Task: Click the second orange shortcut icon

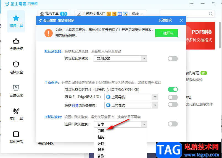Action: (114, 14)
